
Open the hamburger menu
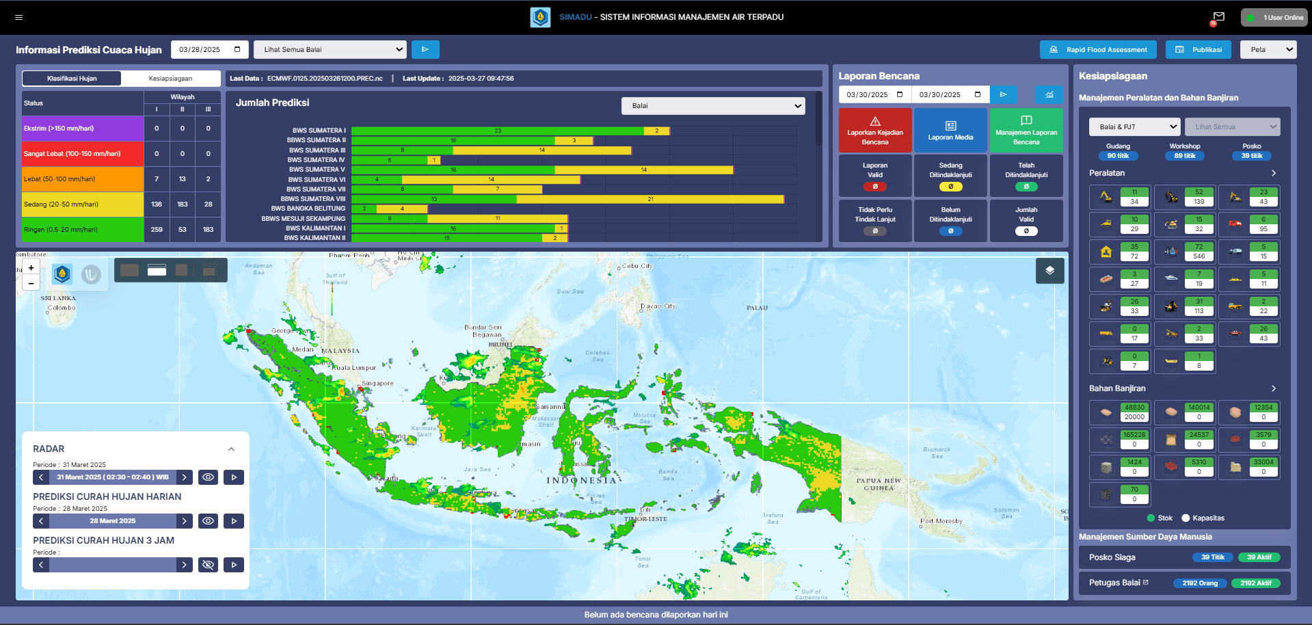point(18,17)
